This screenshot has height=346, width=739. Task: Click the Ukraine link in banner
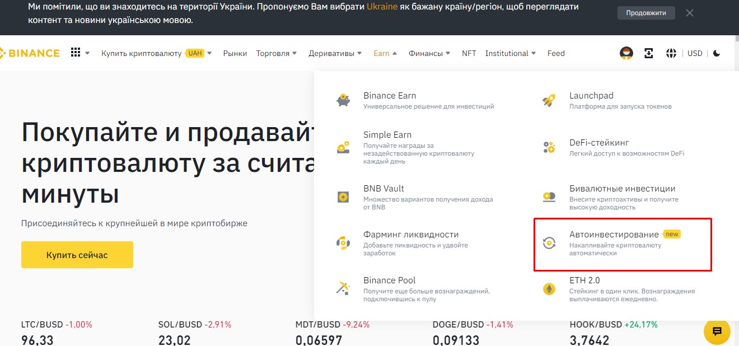point(382,7)
